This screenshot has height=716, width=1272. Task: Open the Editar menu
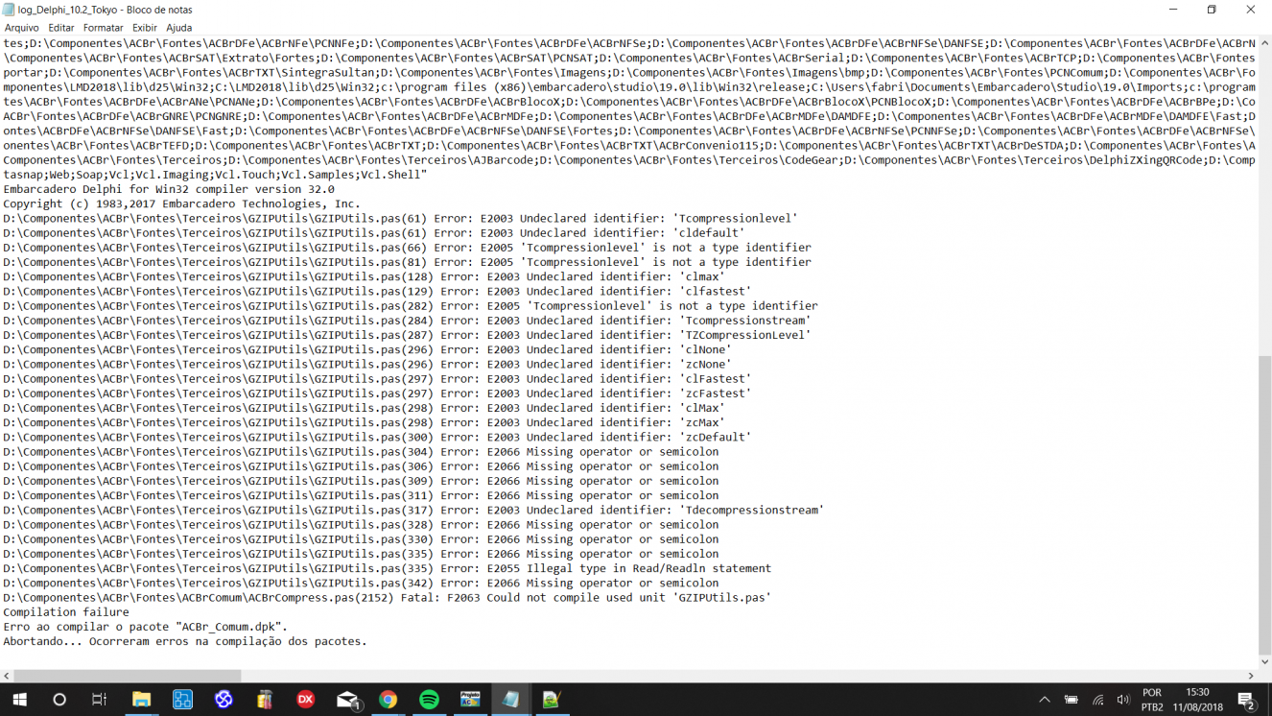tap(61, 28)
